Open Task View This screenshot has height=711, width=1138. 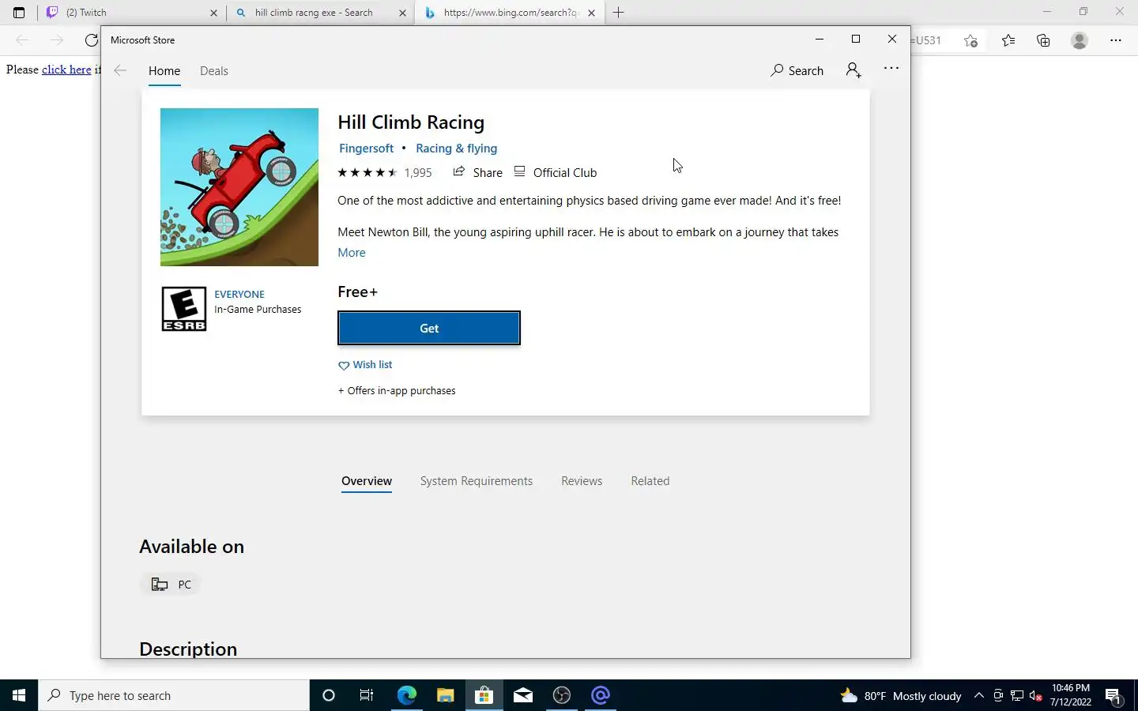367,695
